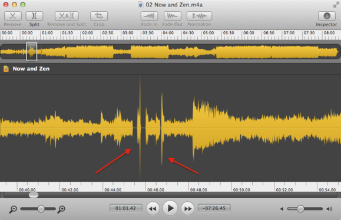Screen dimensions: 341x220
Task: Open the Inspector panel
Action: tap(327, 16)
